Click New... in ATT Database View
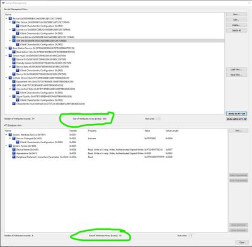 pos(239,130)
